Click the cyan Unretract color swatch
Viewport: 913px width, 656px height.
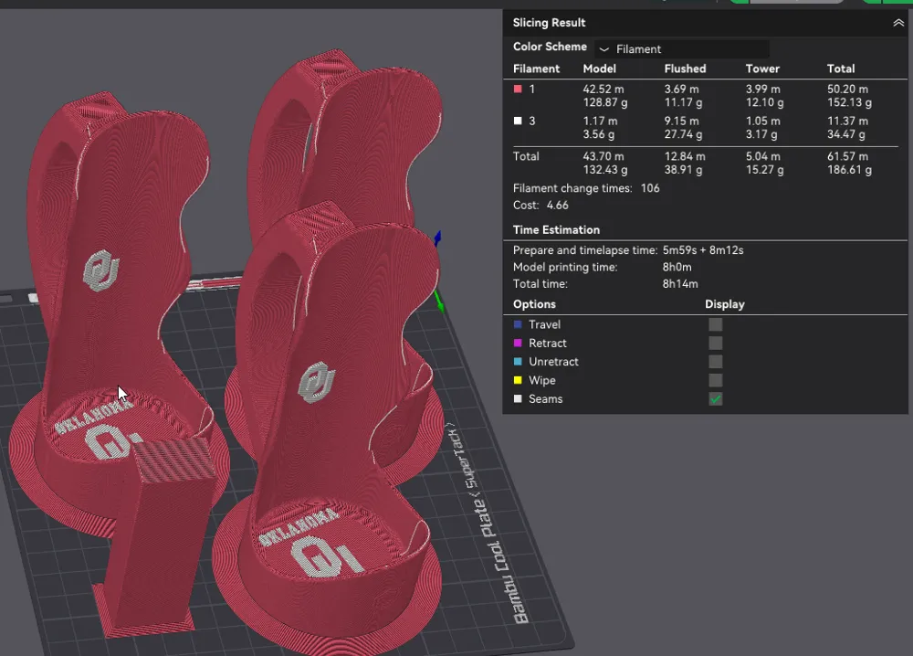[518, 362]
